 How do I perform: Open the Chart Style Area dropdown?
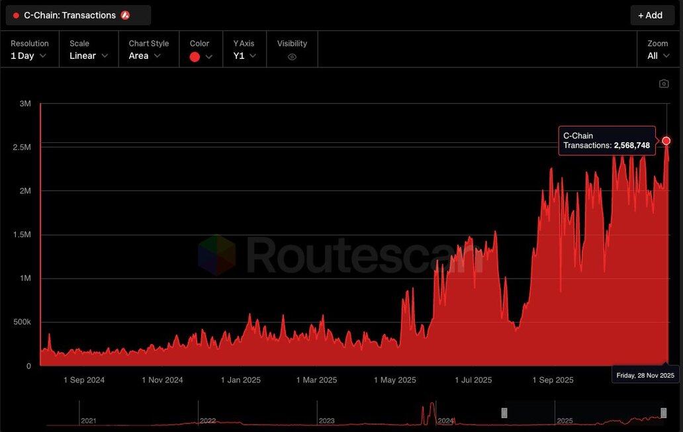(x=144, y=56)
